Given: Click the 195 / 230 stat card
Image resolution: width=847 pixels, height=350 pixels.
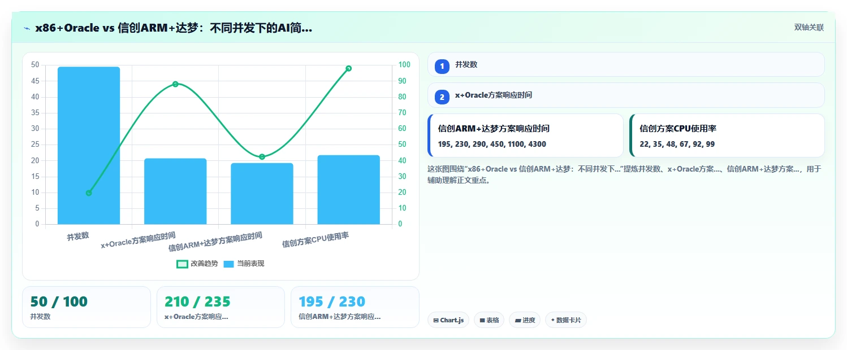Looking at the screenshot, I should coord(355,307).
